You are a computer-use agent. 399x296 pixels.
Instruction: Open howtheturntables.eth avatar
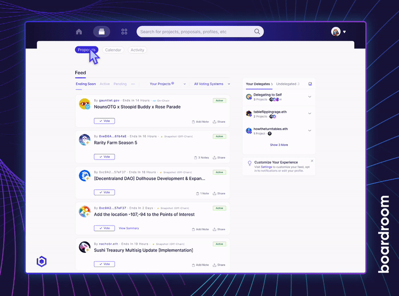(x=248, y=131)
